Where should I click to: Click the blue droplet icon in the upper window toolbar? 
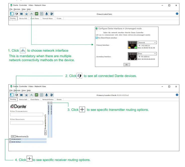click(x=47, y=14)
